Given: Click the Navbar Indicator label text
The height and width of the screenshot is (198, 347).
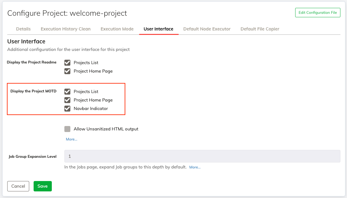Looking at the screenshot, I should (91, 108).
